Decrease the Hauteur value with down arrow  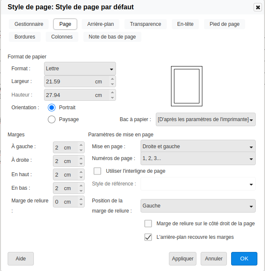coord(112,98)
